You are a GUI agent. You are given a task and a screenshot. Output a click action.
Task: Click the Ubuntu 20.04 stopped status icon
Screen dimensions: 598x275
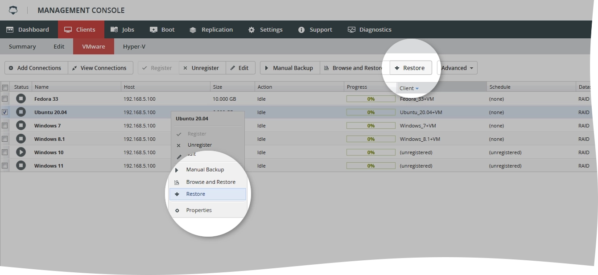point(21,112)
